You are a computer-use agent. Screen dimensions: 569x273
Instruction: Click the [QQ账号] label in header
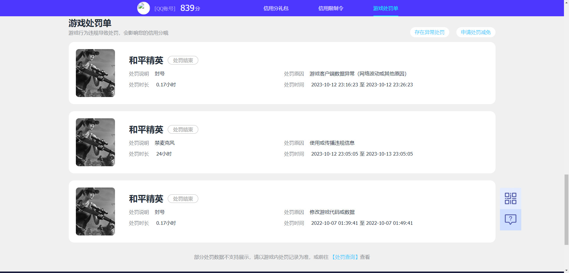pyautogui.click(x=165, y=9)
